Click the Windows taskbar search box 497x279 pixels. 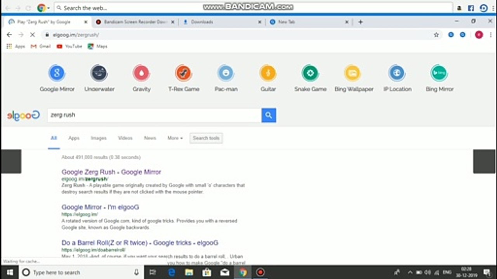click(x=82, y=272)
